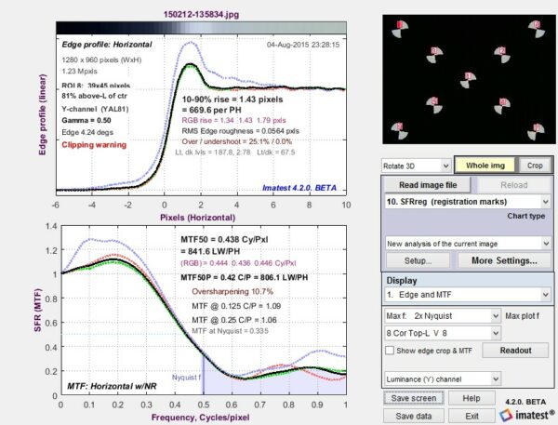The width and height of the screenshot is (558, 425).
Task: Open the Luminance (Y) channel dropdown
Action: coord(443,379)
